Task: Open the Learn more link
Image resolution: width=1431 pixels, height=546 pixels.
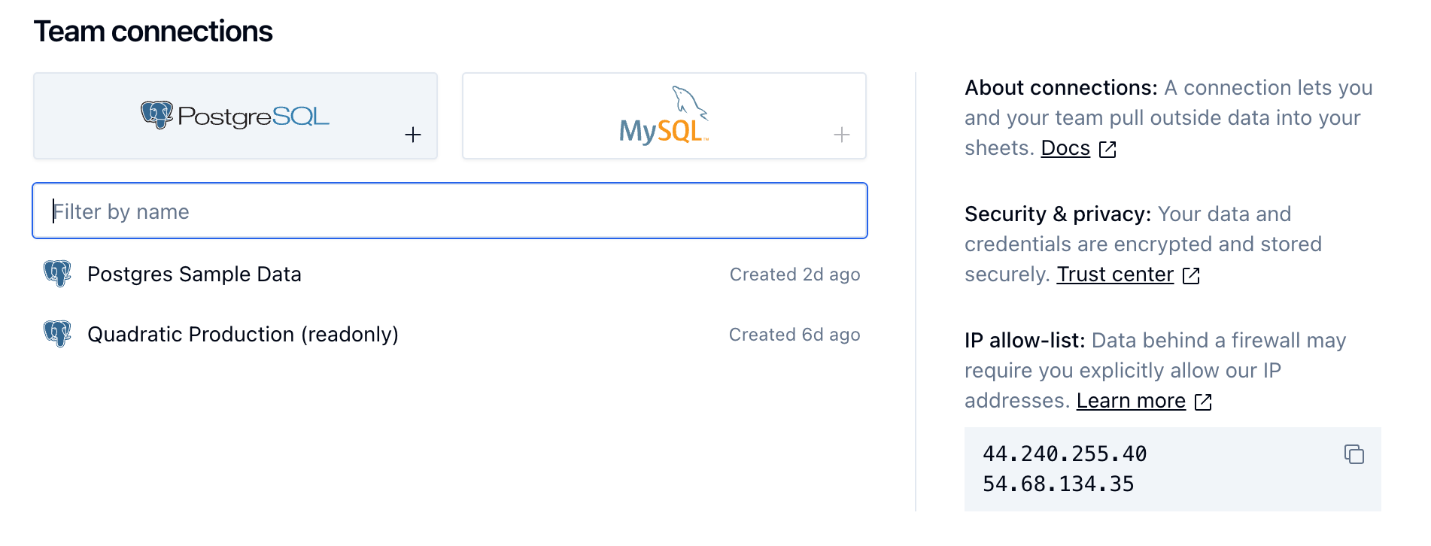Action: [x=1132, y=401]
